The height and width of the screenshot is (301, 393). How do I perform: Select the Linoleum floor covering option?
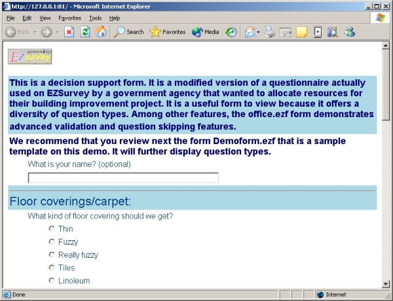(x=52, y=281)
